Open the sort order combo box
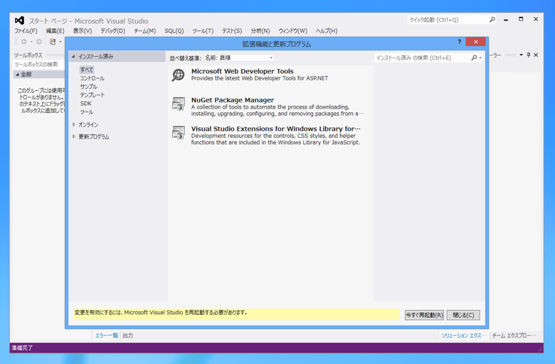 click(239, 58)
